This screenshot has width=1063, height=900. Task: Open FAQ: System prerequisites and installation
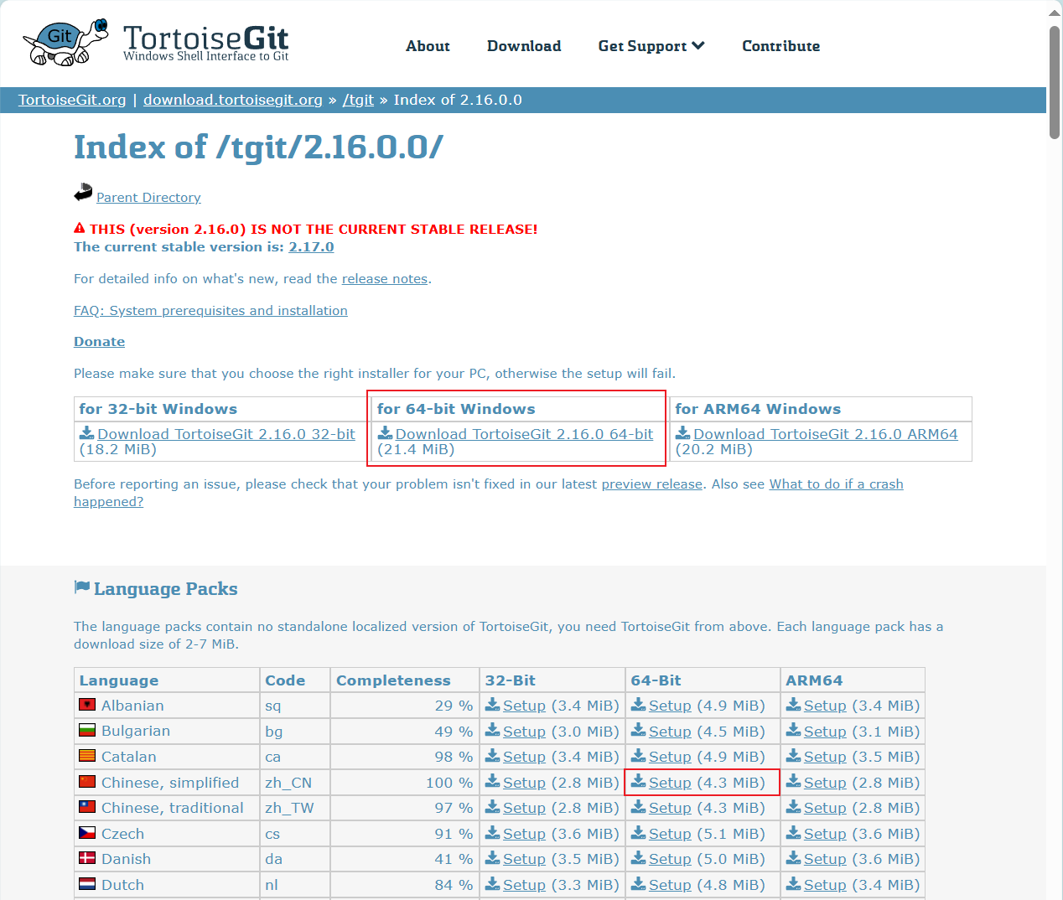tap(210, 310)
